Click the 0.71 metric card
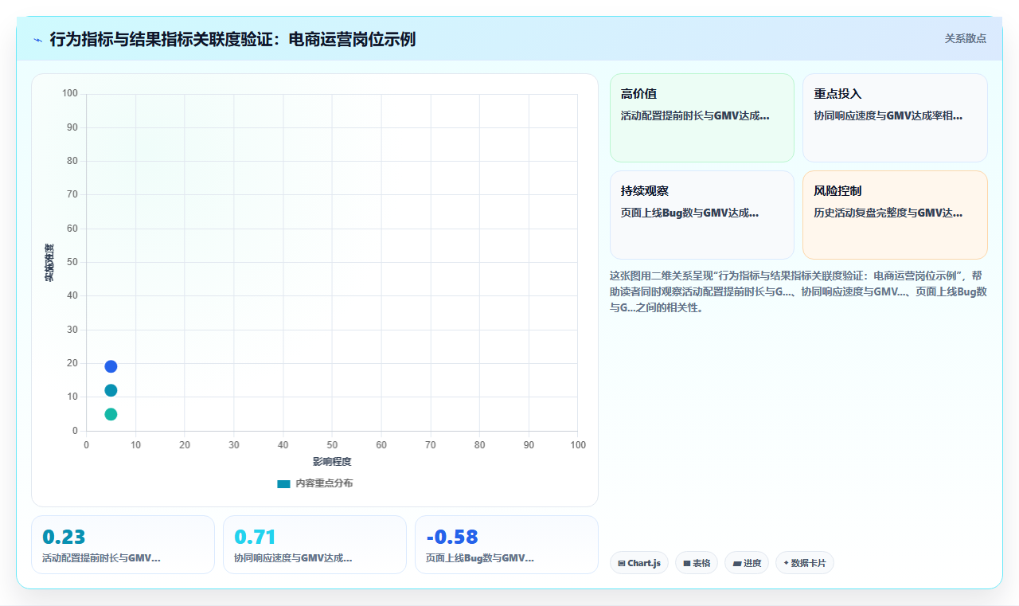 pyautogui.click(x=314, y=545)
